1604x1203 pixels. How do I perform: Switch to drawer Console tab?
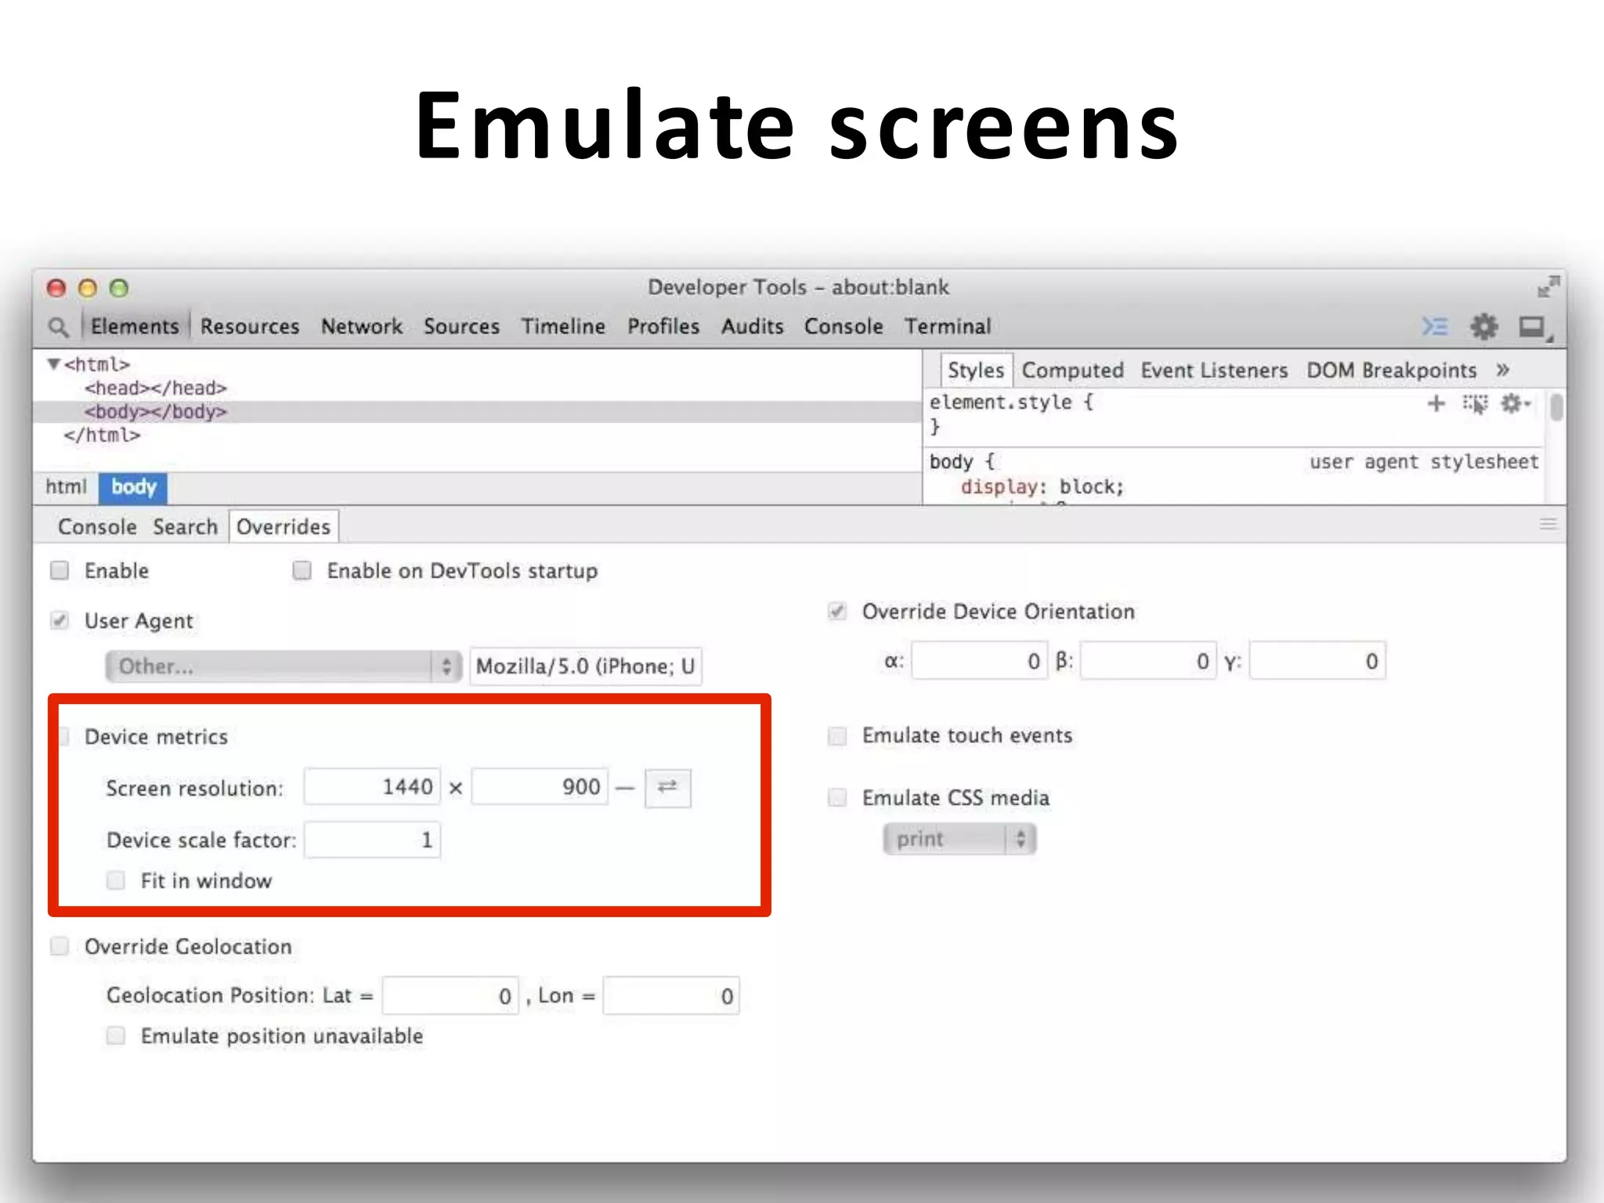pos(97,527)
